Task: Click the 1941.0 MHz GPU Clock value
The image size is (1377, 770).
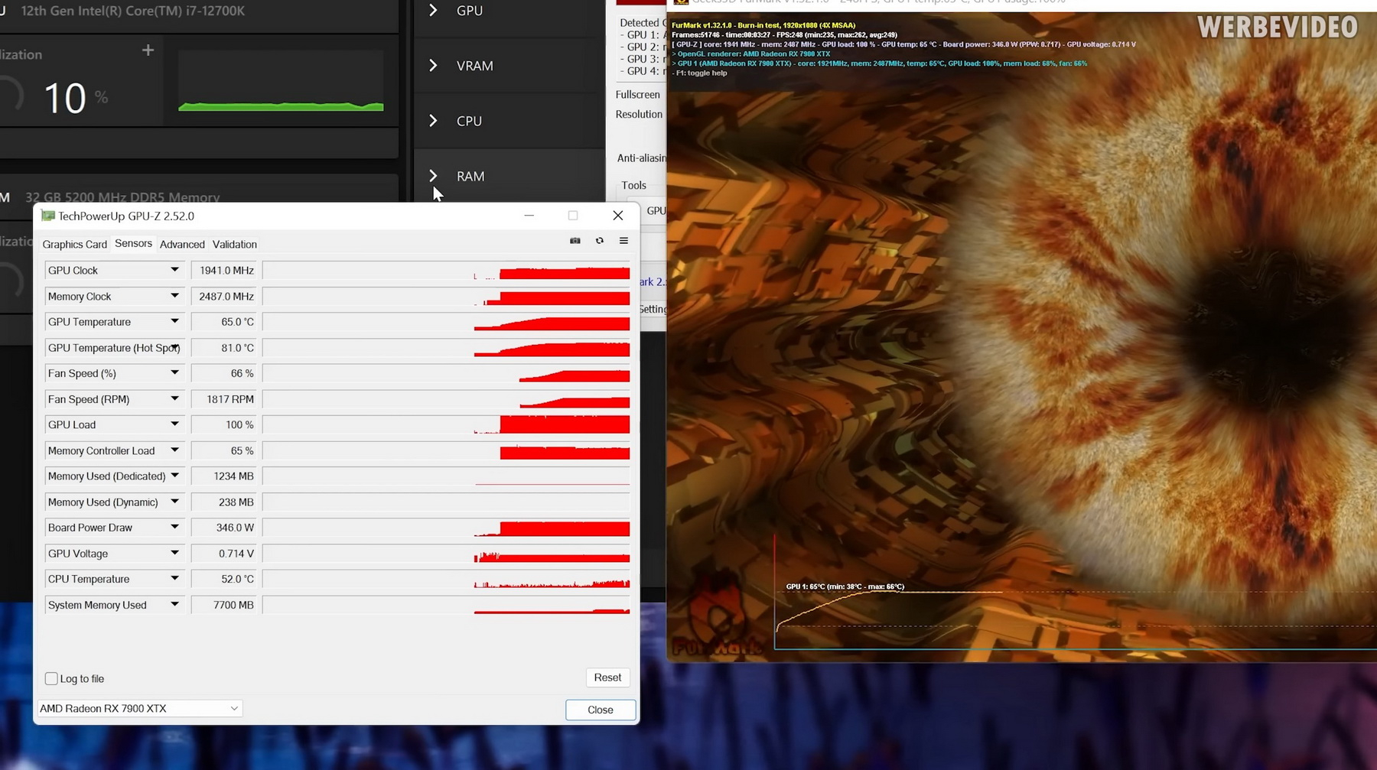Action: pyautogui.click(x=223, y=271)
